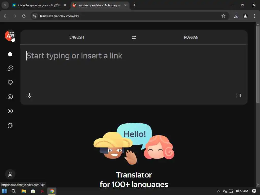
Task: Open Windows taskbar search
Action: [14, 191]
